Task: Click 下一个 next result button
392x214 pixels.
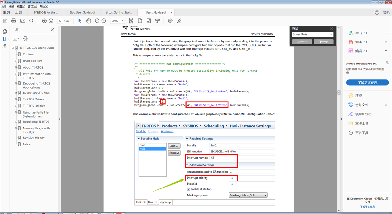Action: (x=323, y=41)
